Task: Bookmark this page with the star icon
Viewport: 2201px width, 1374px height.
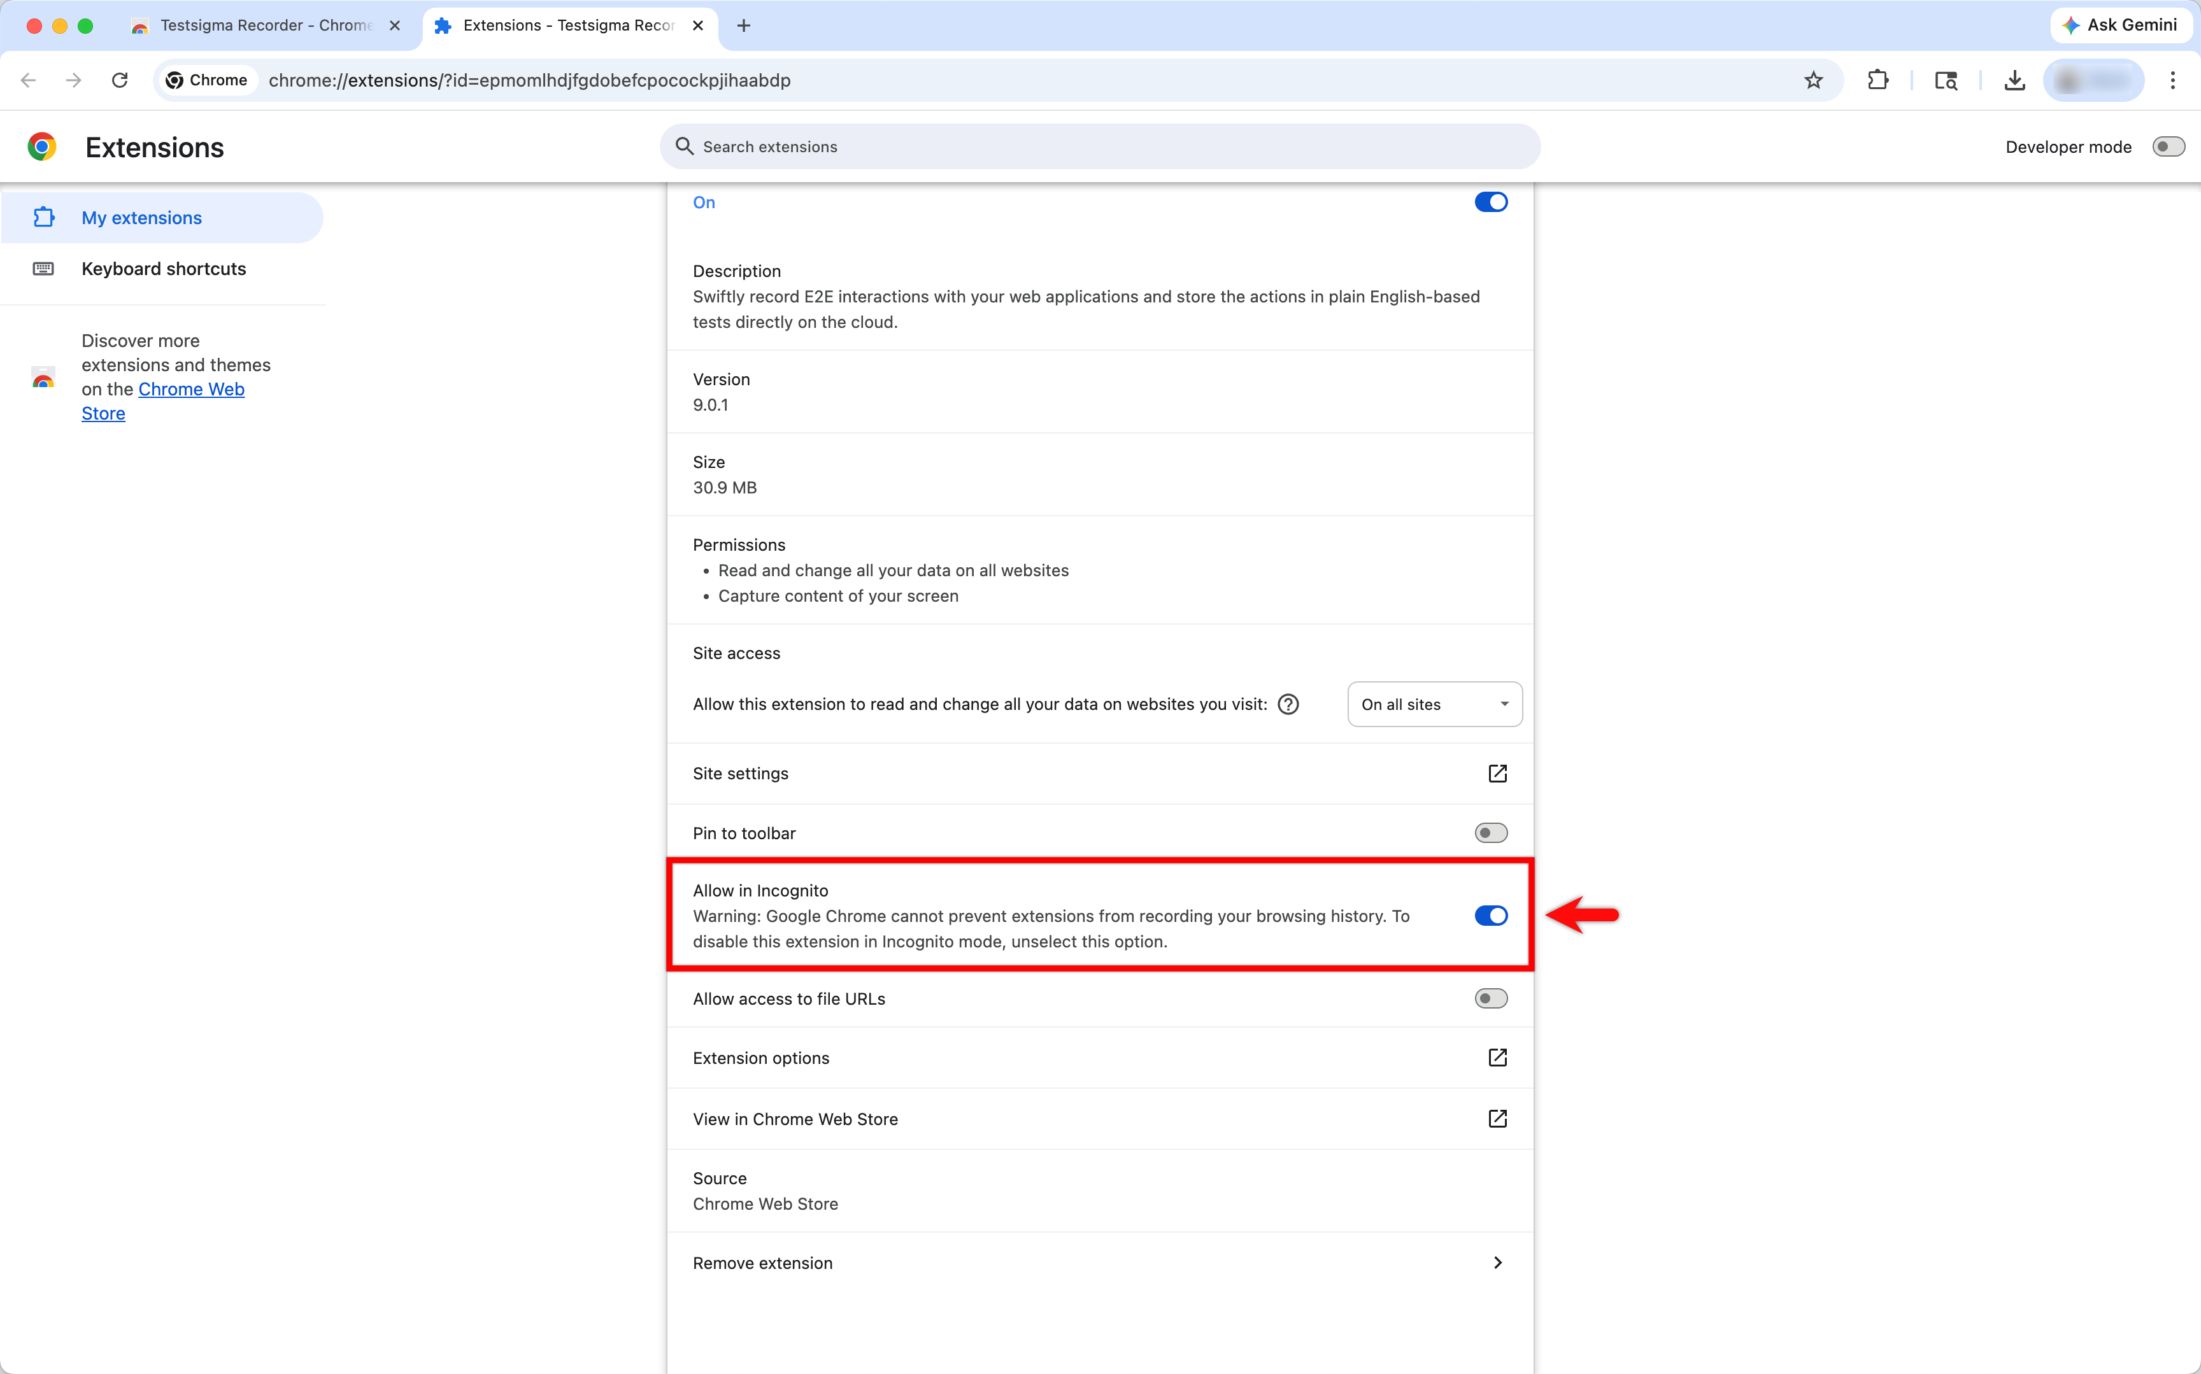Action: pyautogui.click(x=1813, y=80)
